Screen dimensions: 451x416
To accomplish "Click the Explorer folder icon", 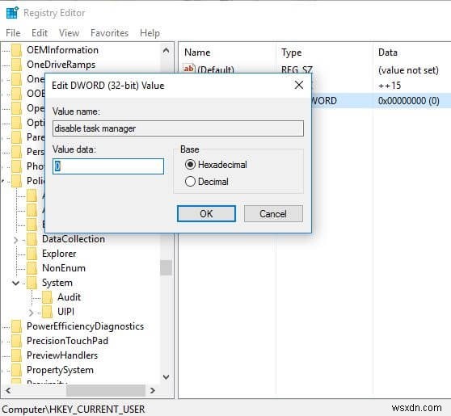I will (x=32, y=254).
